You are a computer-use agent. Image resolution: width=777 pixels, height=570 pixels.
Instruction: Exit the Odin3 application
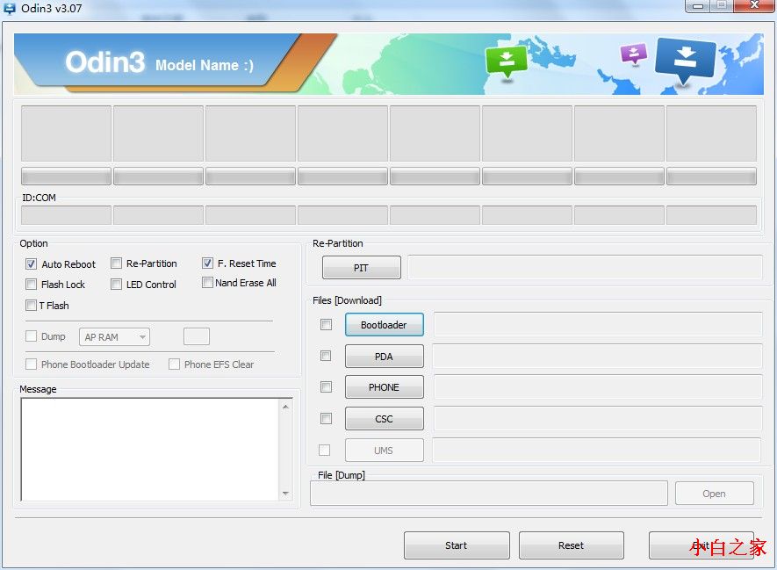pyautogui.click(x=701, y=545)
